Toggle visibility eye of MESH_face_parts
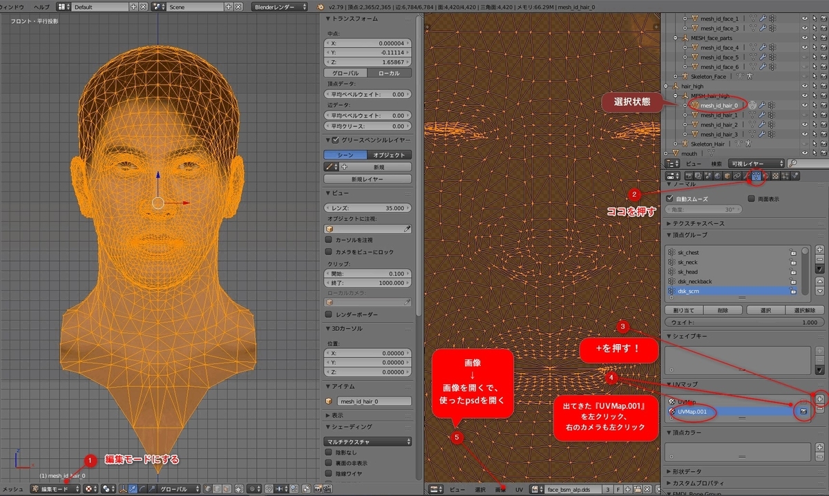Screen dimensions: 829x496 pyautogui.click(x=805, y=38)
